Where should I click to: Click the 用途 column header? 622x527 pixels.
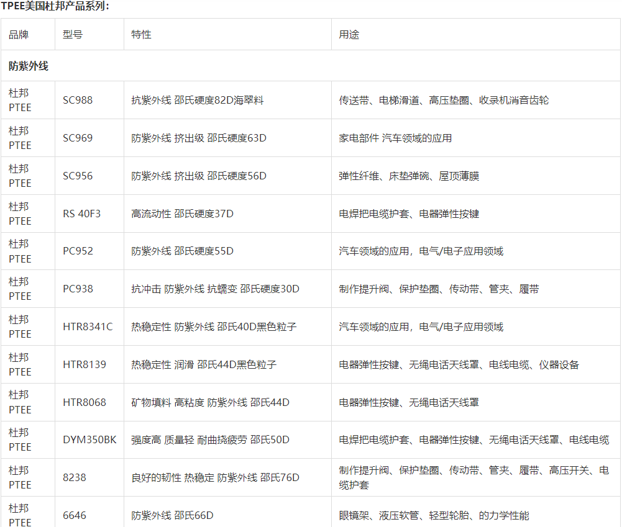(x=349, y=35)
